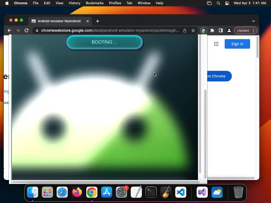271x203 pixels.
Task: Toggle the Chrome side panel
Action: pyautogui.click(x=221, y=31)
